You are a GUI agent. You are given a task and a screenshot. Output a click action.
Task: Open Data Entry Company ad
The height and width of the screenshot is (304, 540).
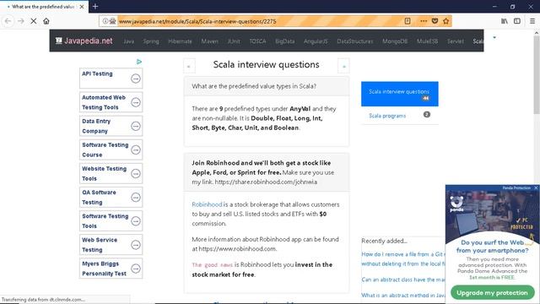click(111, 126)
